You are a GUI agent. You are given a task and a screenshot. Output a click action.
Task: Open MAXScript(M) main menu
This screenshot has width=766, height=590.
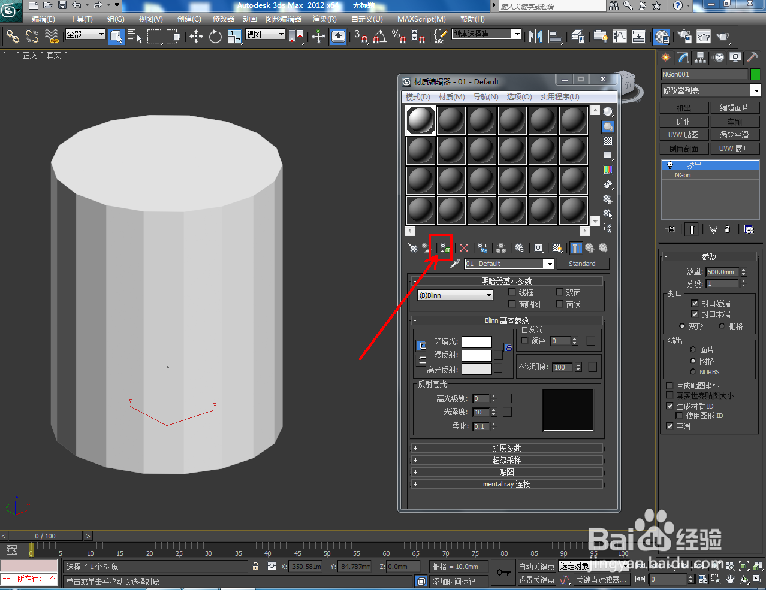tap(421, 19)
